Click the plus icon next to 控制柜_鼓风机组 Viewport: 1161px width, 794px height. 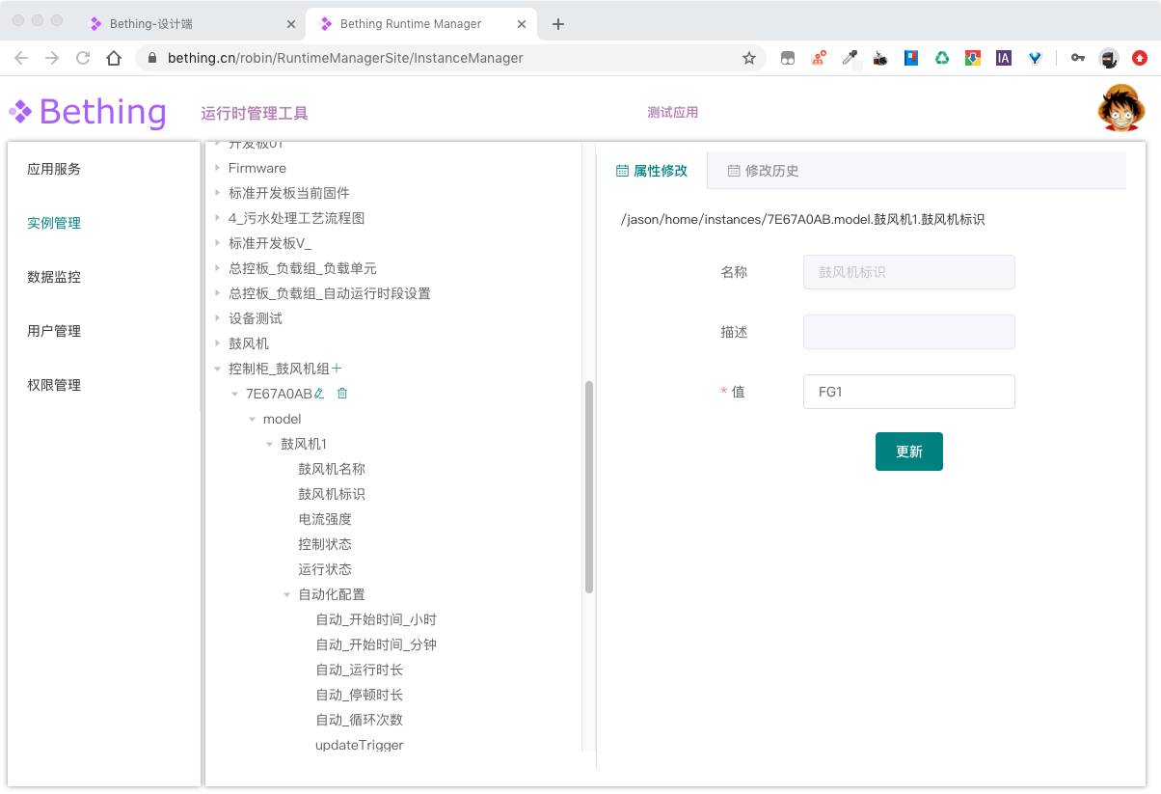(337, 369)
